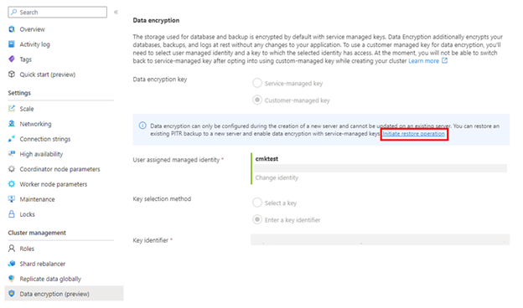Image resolution: width=523 pixels, height=308 pixels.
Task: Open Coordinator node parameters menu item
Action: pos(60,169)
